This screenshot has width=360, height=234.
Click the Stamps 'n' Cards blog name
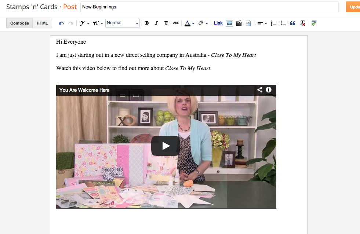[32, 7]
